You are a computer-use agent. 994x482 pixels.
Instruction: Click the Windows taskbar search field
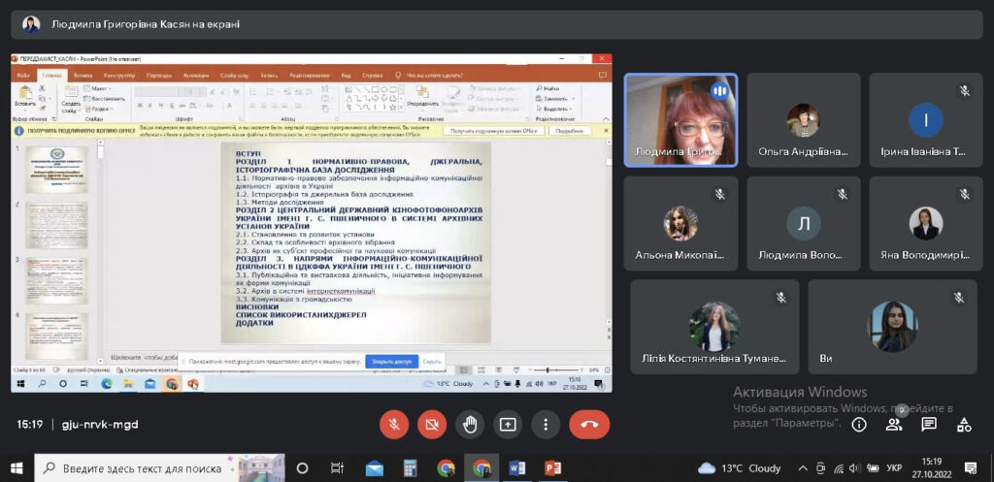(159, 467)
